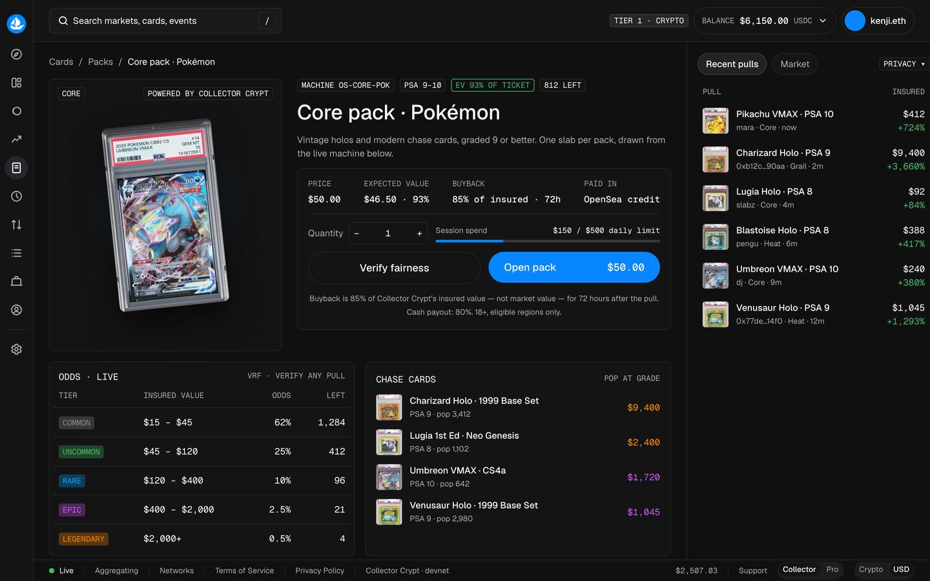This screenshot has height=581, width=930.
Task: Decrease quantity with the minus button
Action: click(356, 233)
